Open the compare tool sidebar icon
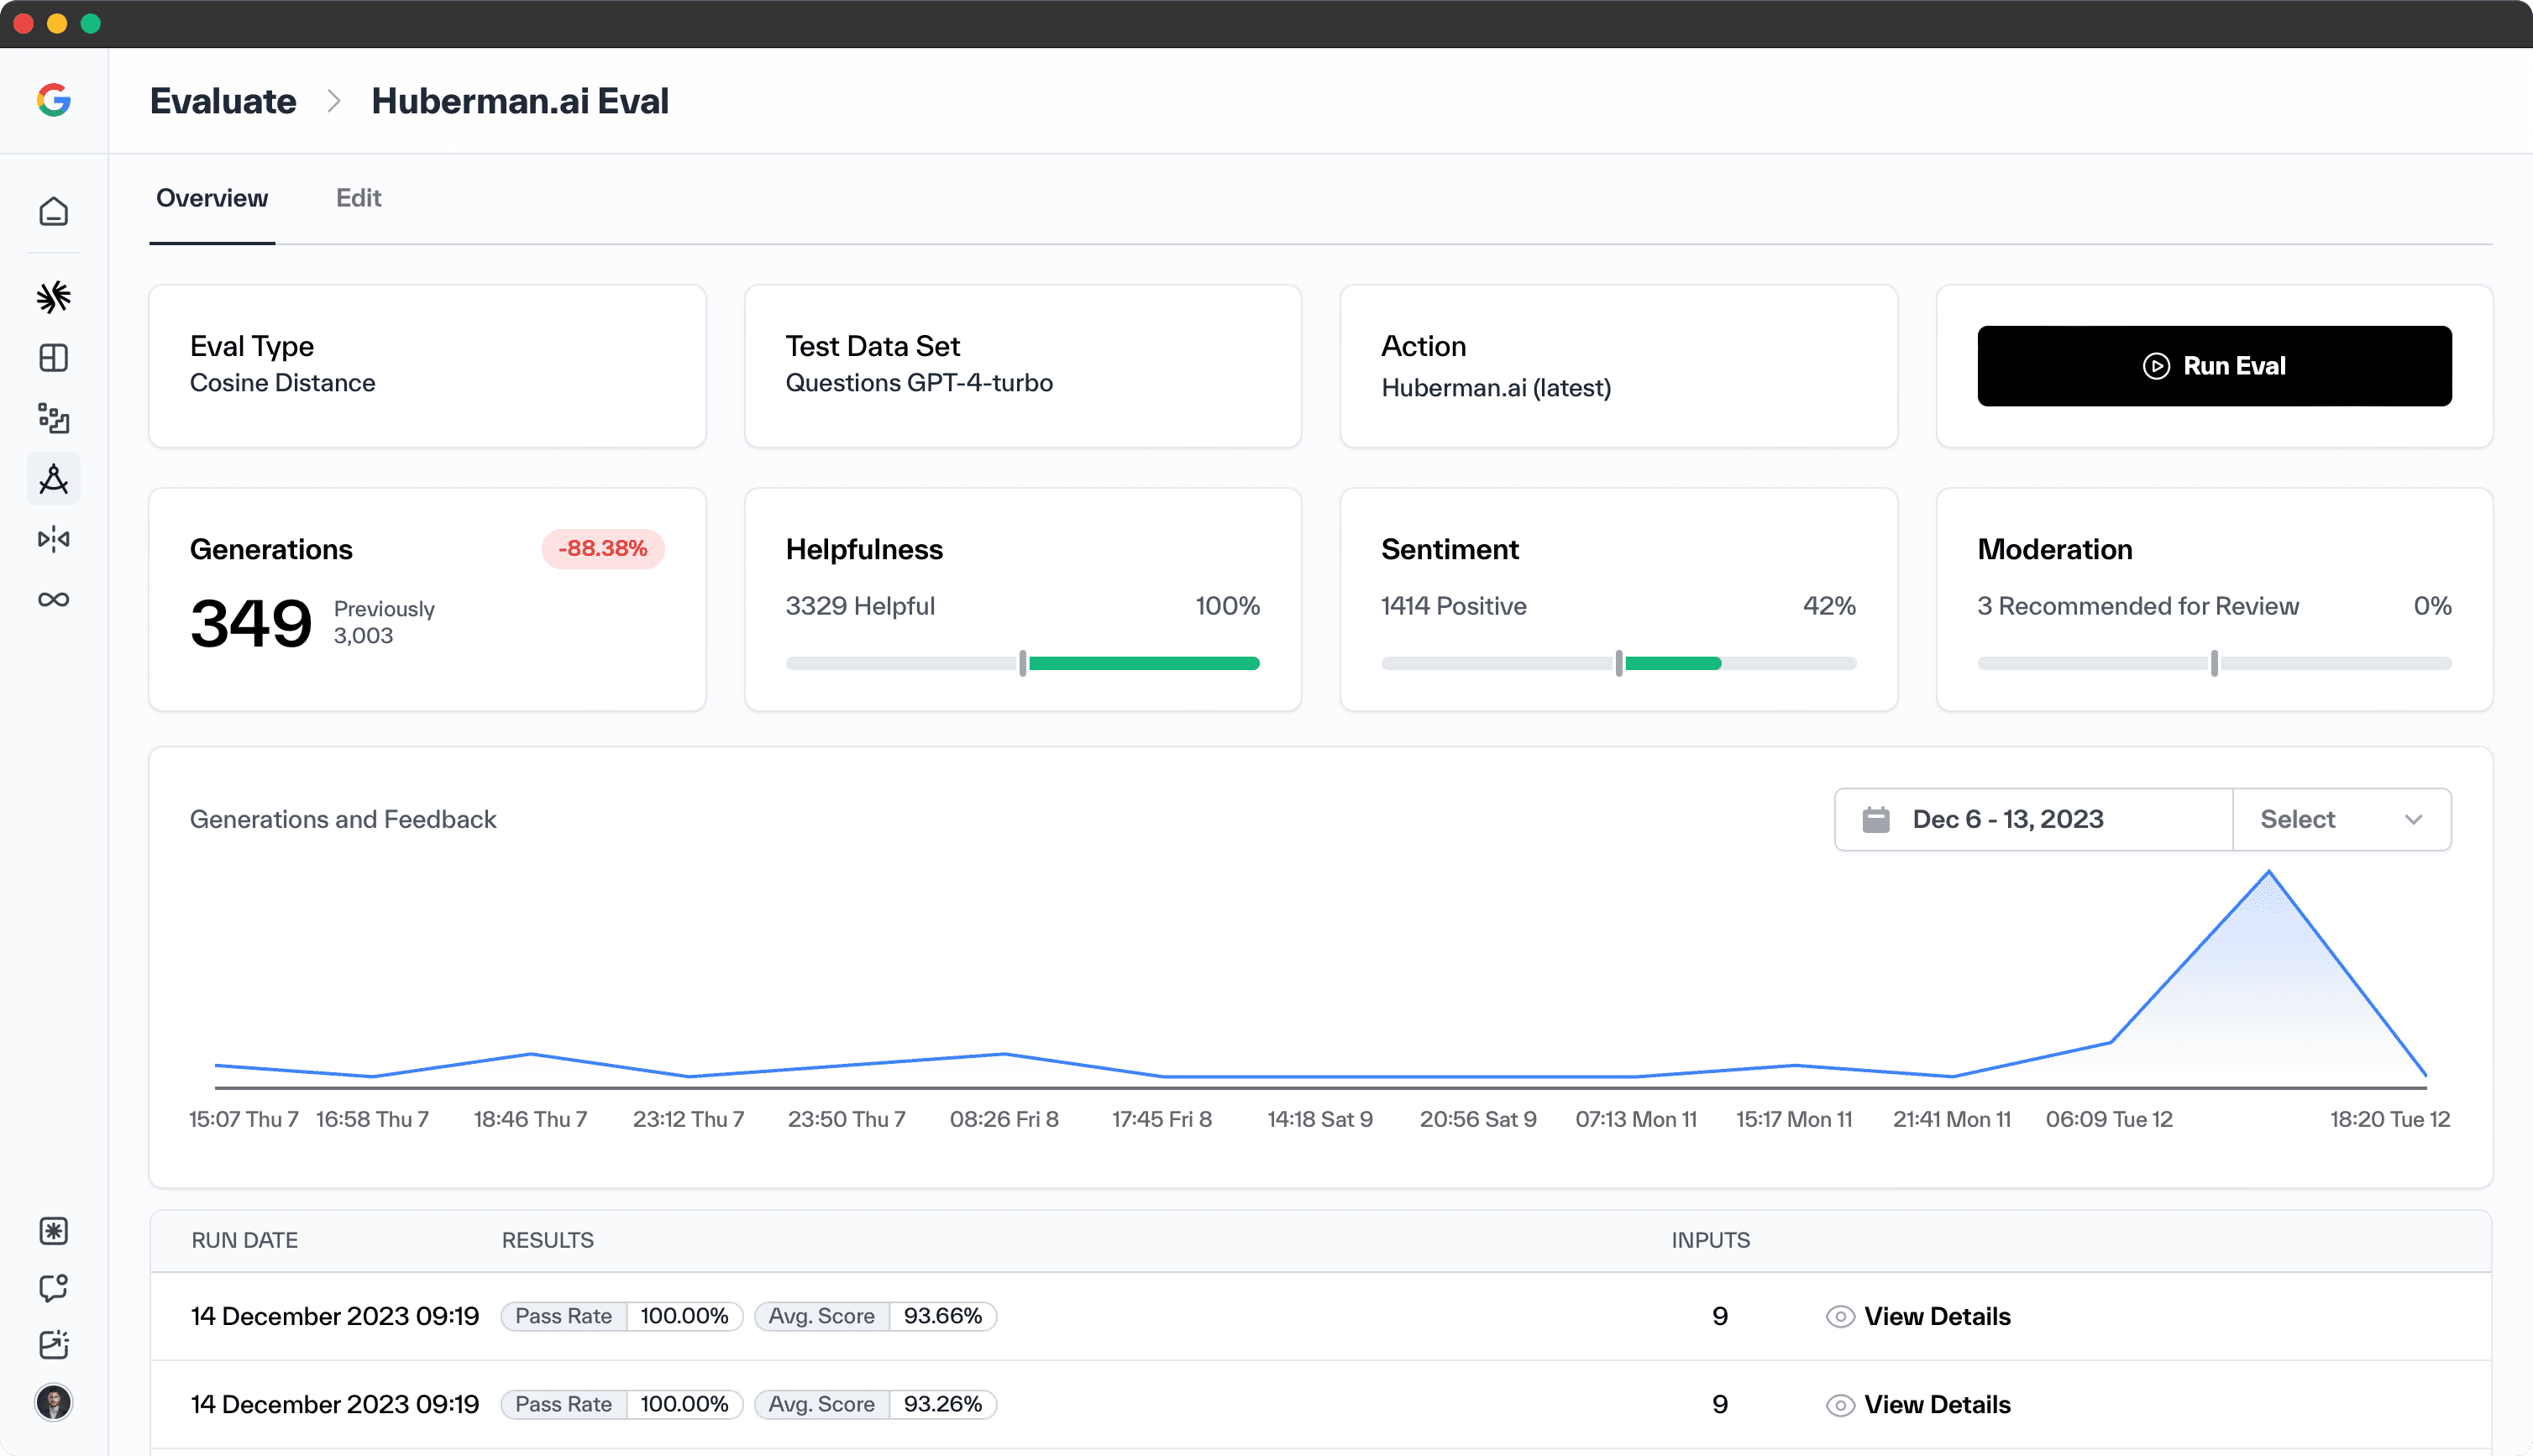Image resolution: width=2533 pixels, height=1456 pixels. [54, 538]
